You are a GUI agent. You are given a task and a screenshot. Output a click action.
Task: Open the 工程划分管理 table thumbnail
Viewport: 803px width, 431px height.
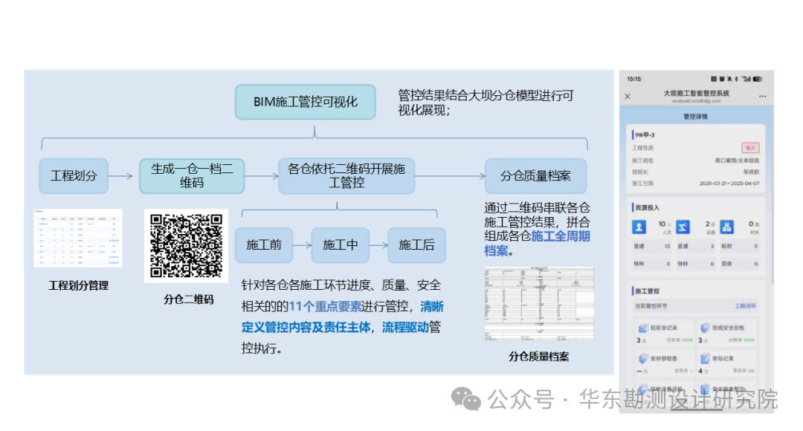(x=78, y=238)
